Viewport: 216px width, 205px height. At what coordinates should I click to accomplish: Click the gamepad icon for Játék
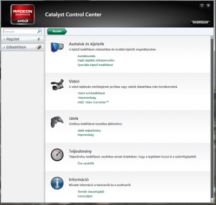(57, 122)
